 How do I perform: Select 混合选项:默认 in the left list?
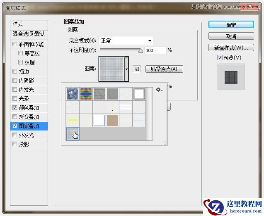pyautogui.click(x=29, y=34)
